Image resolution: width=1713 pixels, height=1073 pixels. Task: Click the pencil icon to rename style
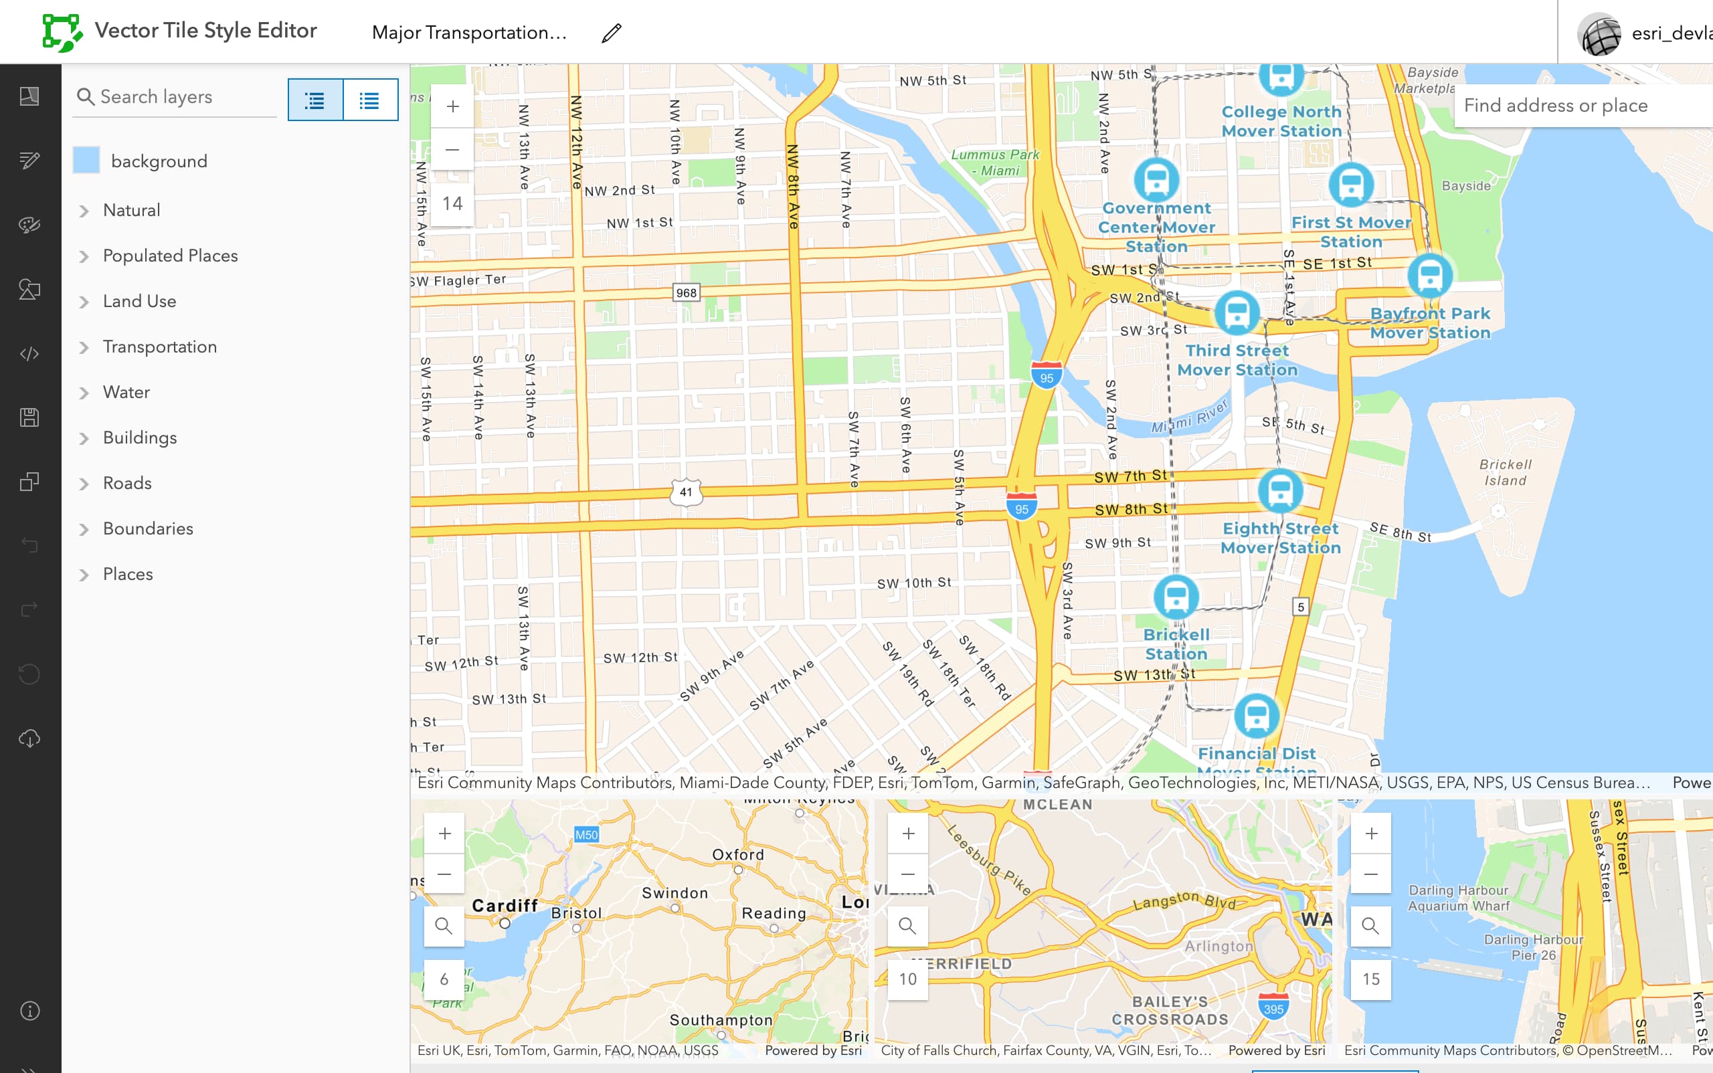pos(611,33)
